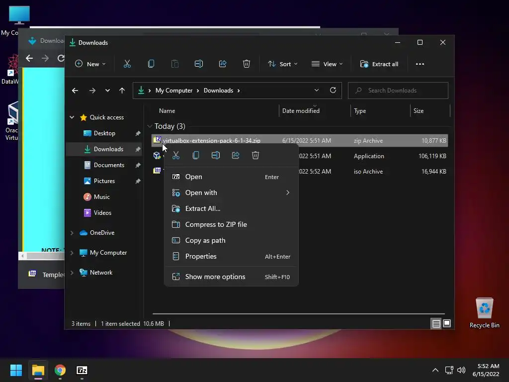Switch to the large thumbnails view icon in the status bar
Viewport: 509px width, 382px height.
(447, 323)
